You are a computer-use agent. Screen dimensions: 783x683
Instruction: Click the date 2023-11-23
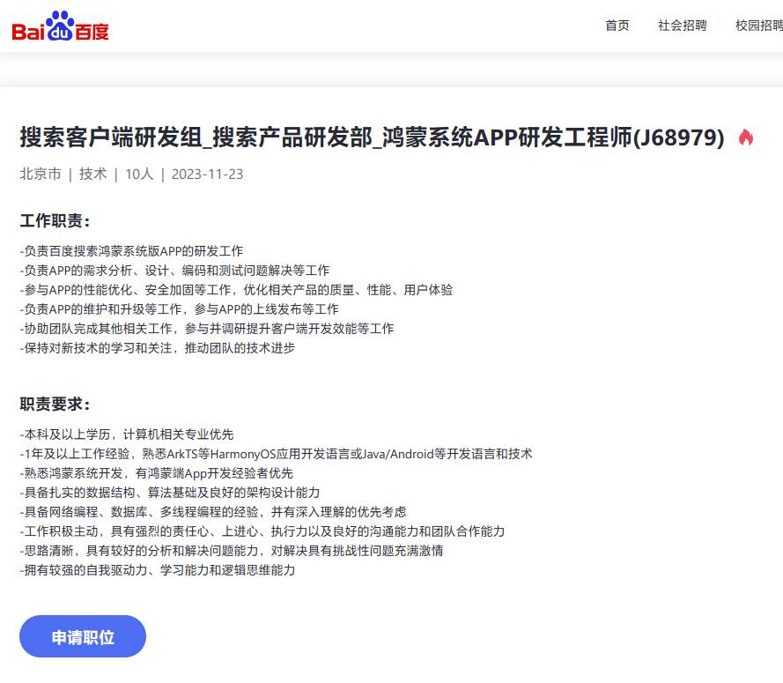point(207,174)
